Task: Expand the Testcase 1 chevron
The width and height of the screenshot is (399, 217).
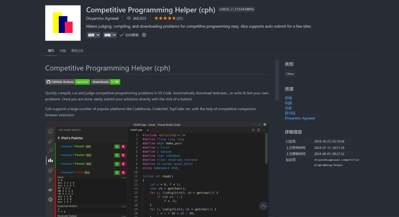Action: pyautogui.click(x=59, y=147)
